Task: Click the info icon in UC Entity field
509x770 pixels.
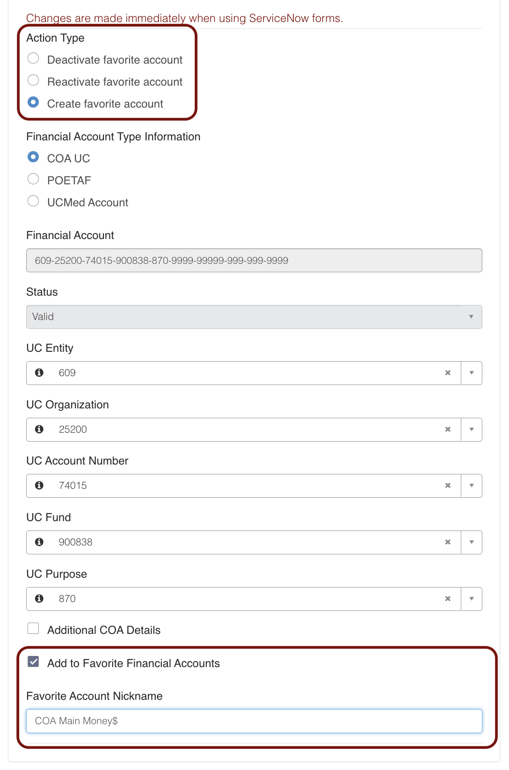Action: [39, 373]
